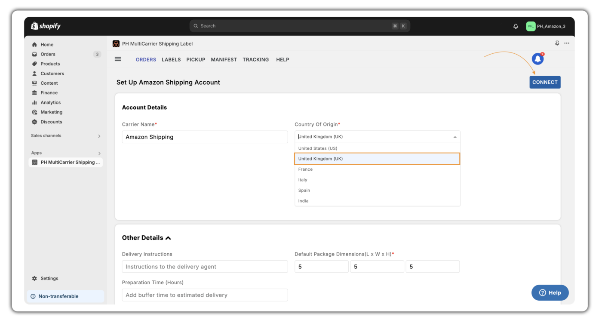Open the Products page link
The width and height of the screenshot is (602, 320).
tap(50, 64)
